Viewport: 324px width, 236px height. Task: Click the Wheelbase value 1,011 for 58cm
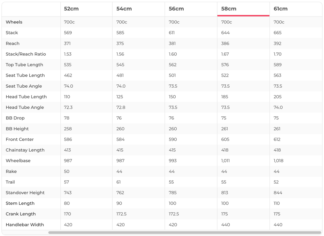click(226, 161)
